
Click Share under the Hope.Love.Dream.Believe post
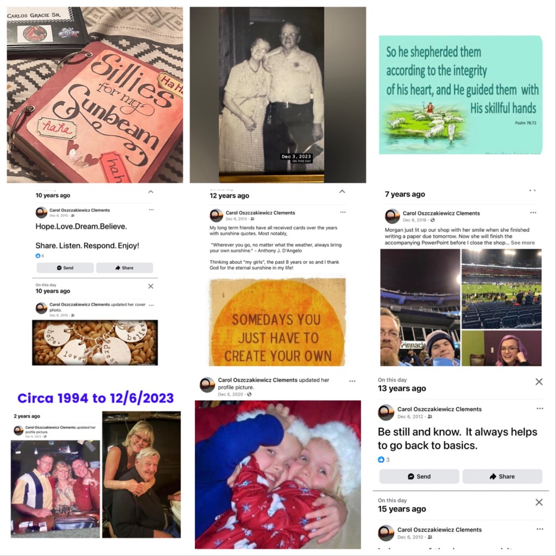click(x=124, y=268)
